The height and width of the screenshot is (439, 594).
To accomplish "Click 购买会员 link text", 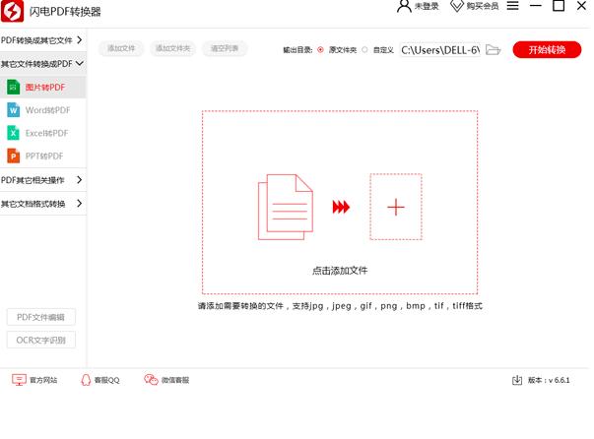I will 483,6.
